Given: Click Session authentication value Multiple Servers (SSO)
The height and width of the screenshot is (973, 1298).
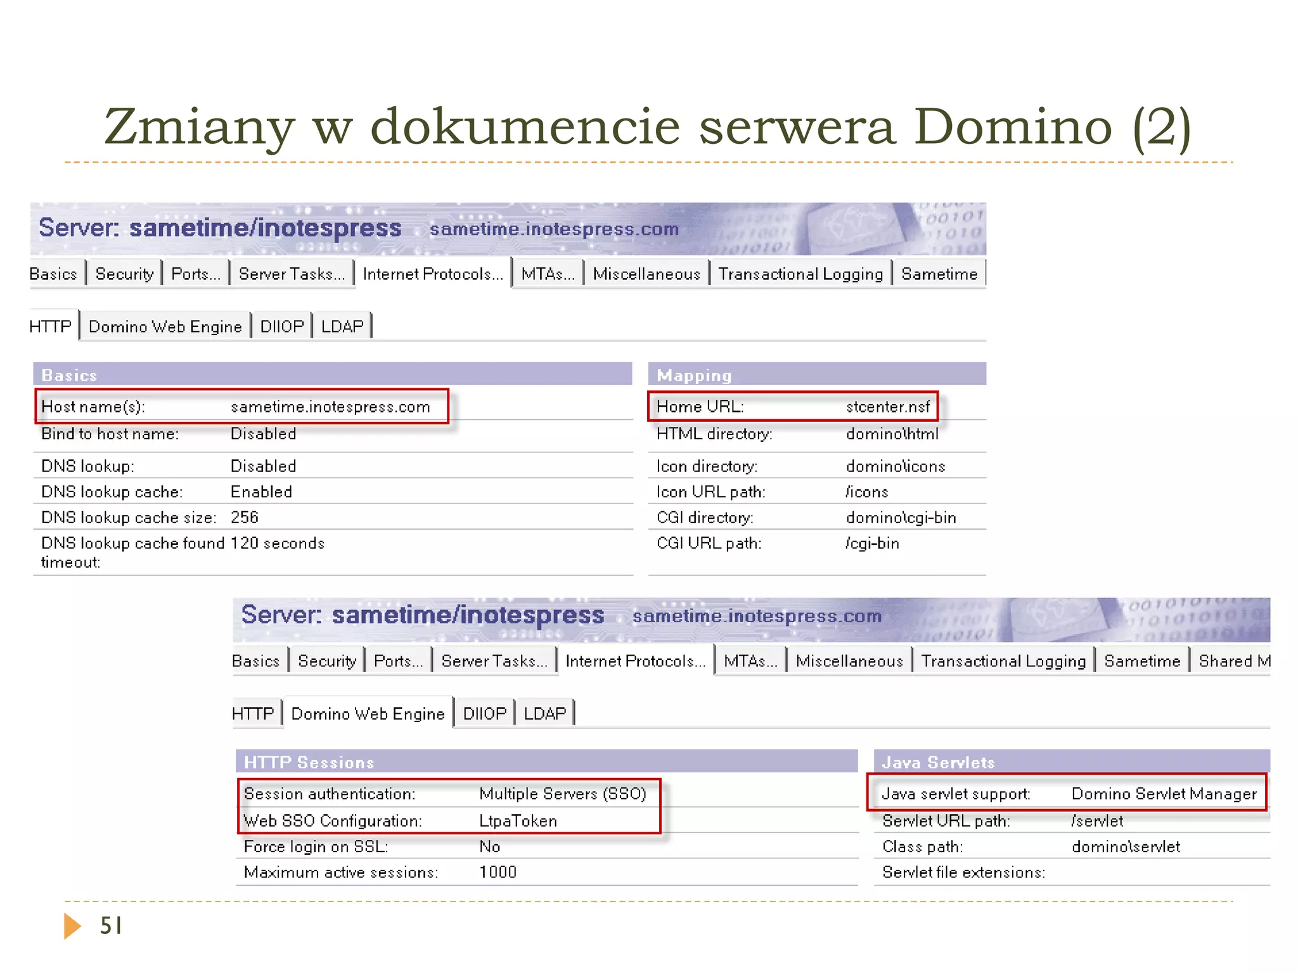Looking at the screenshot, I should tap(563, 794).
